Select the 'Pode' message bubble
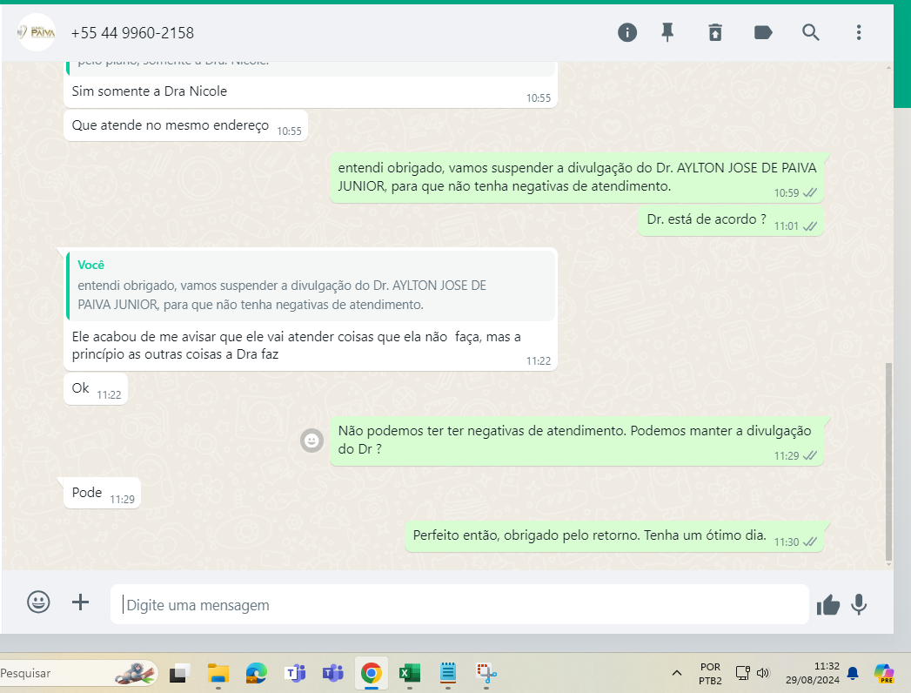Image resolution: width=911 pixels, height=693 pixels. tap(102, 493)
